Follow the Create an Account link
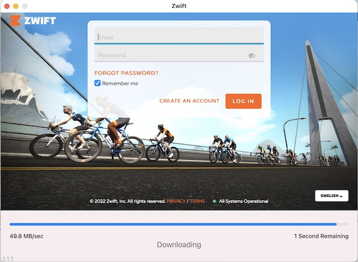The height and width of the screenshot is (262, 358). [x=189, y=101]
